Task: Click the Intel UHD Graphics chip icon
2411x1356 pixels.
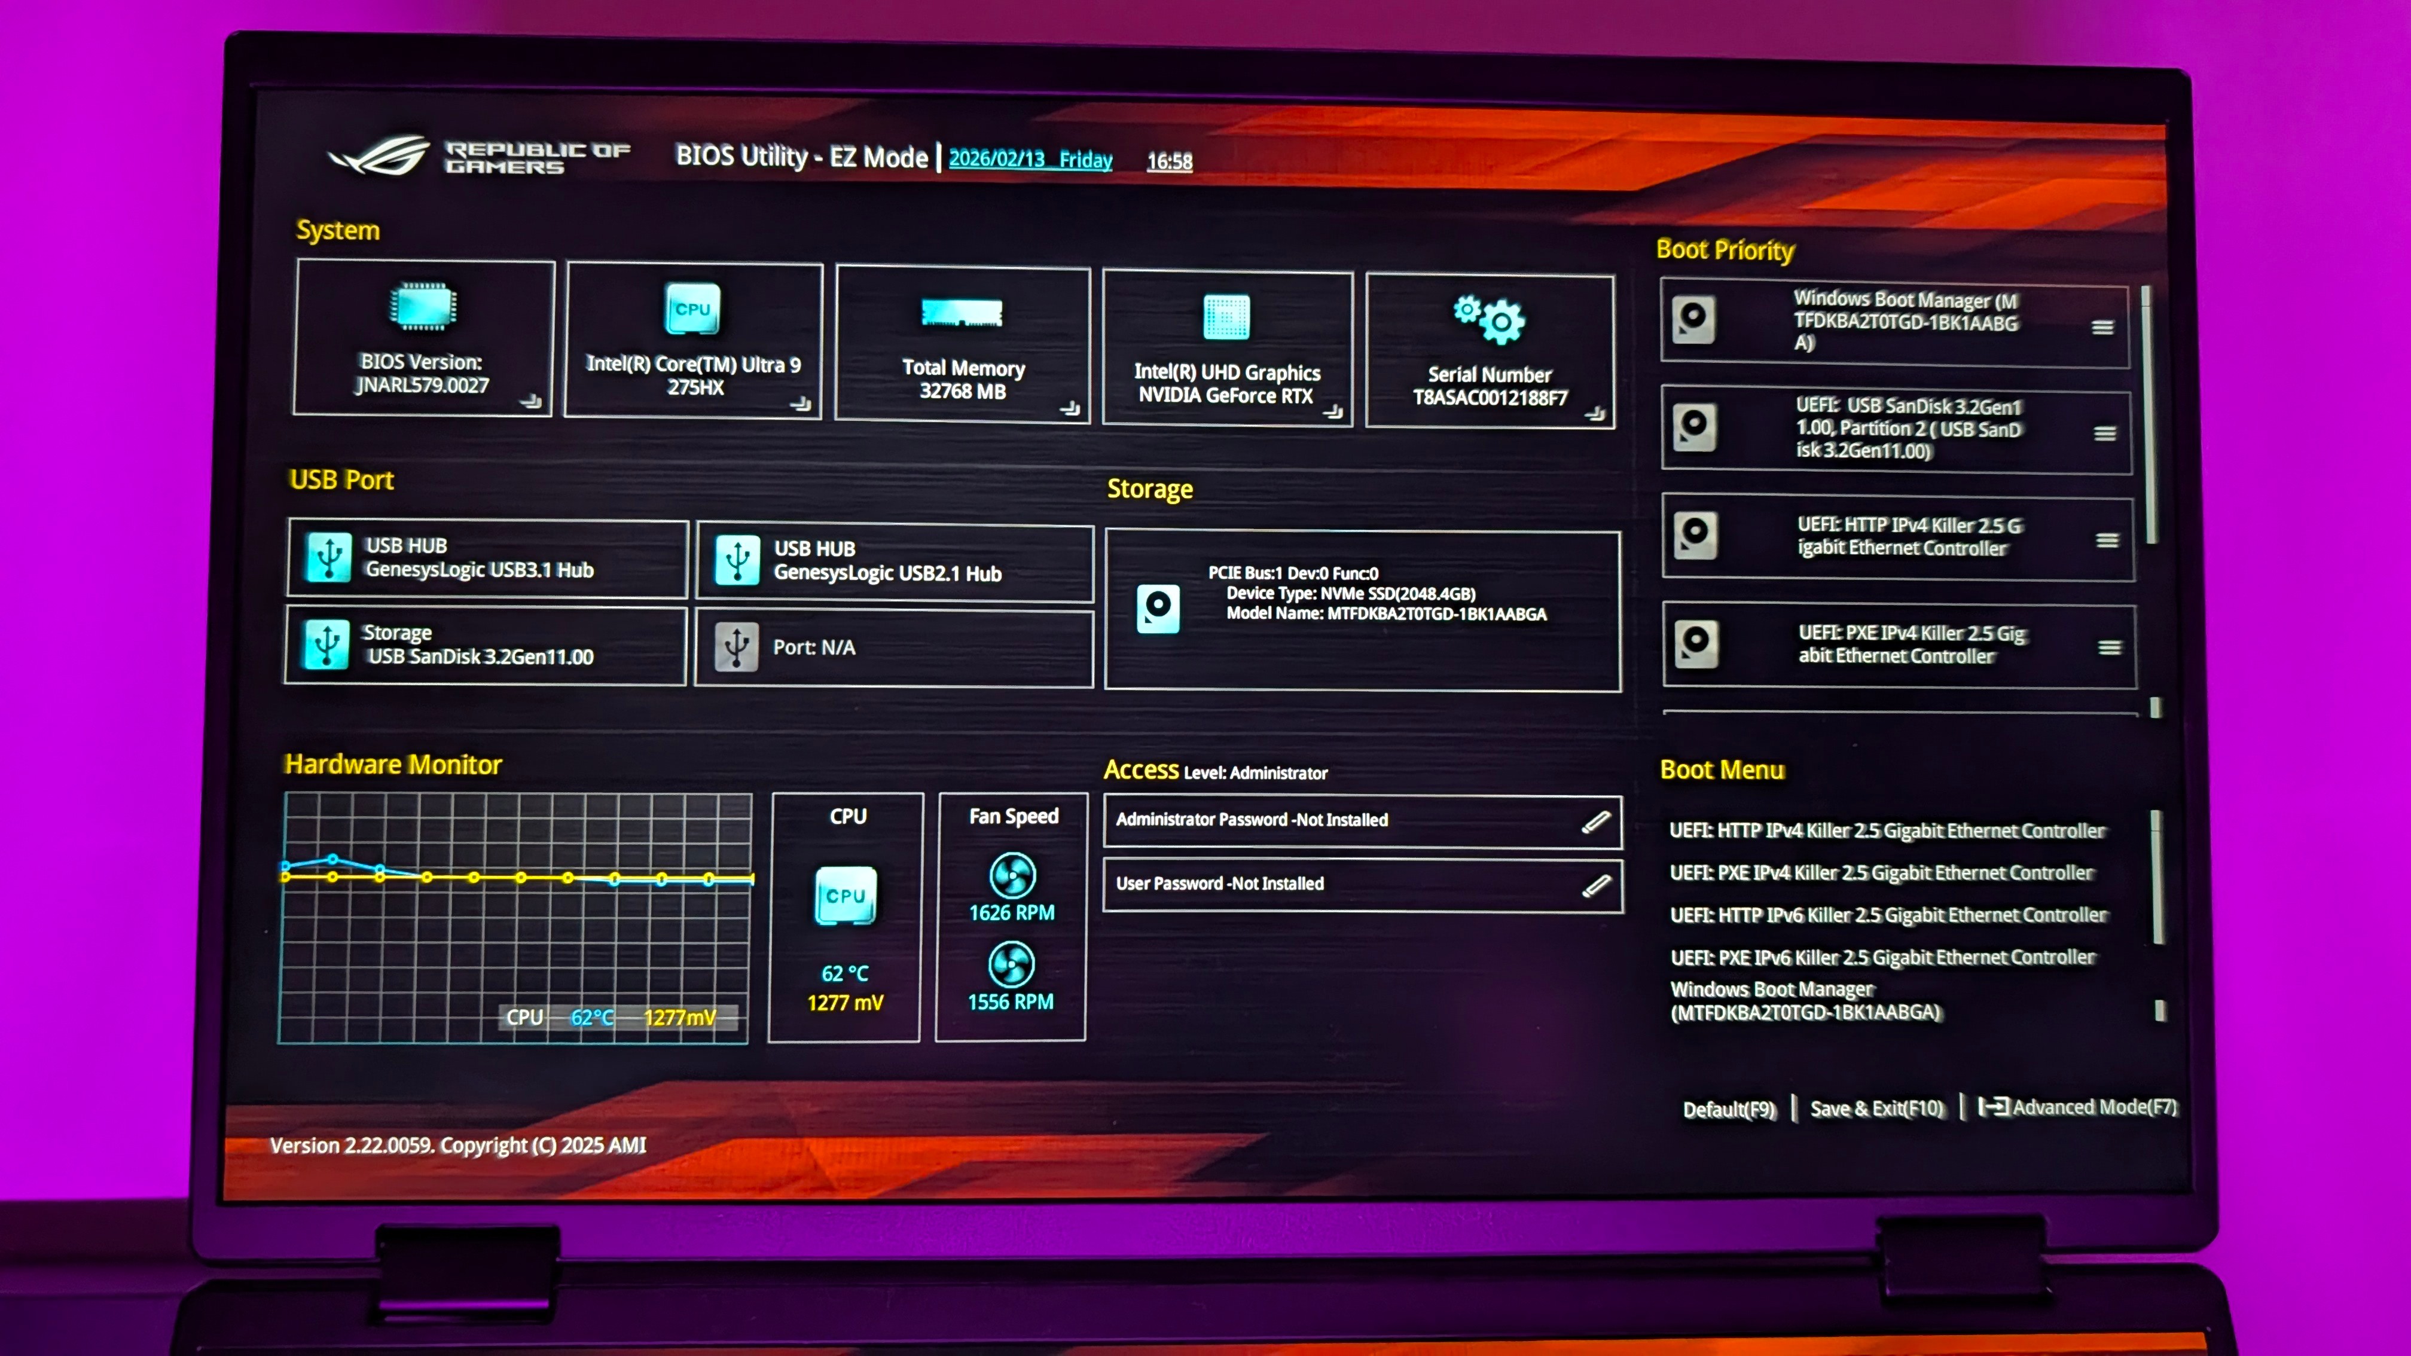Action: (1226, 316)
